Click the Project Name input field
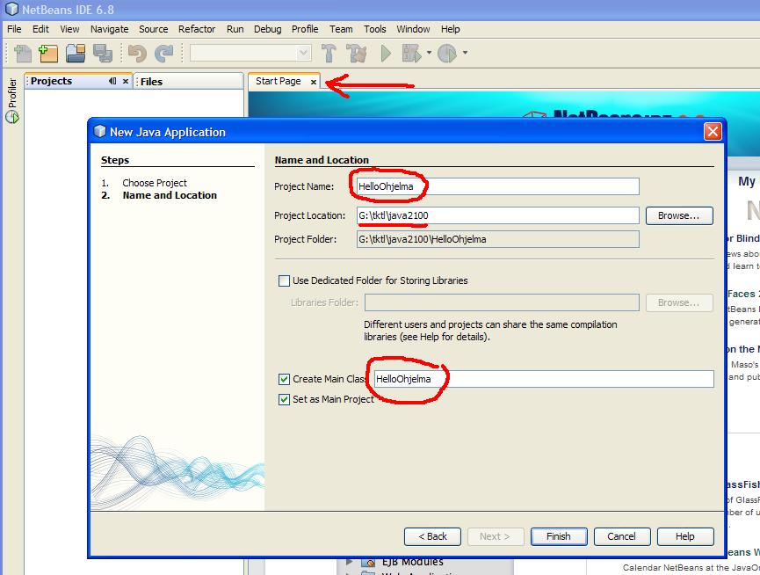Image resolution: width=760 pixels, height=575 pixels. click(498, 186)
